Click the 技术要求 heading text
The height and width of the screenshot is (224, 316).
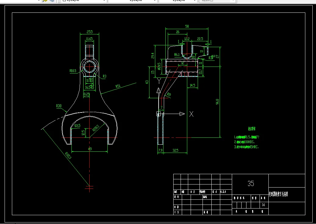click(x=252, y=129)
